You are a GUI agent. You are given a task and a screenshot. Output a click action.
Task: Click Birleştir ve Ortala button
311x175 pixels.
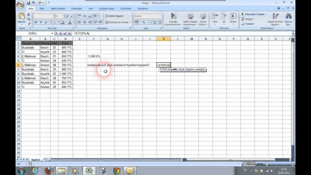tap(118, 22)
